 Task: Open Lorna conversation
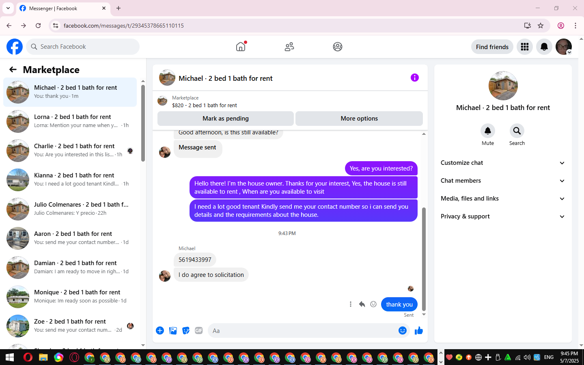pos(70,121)
